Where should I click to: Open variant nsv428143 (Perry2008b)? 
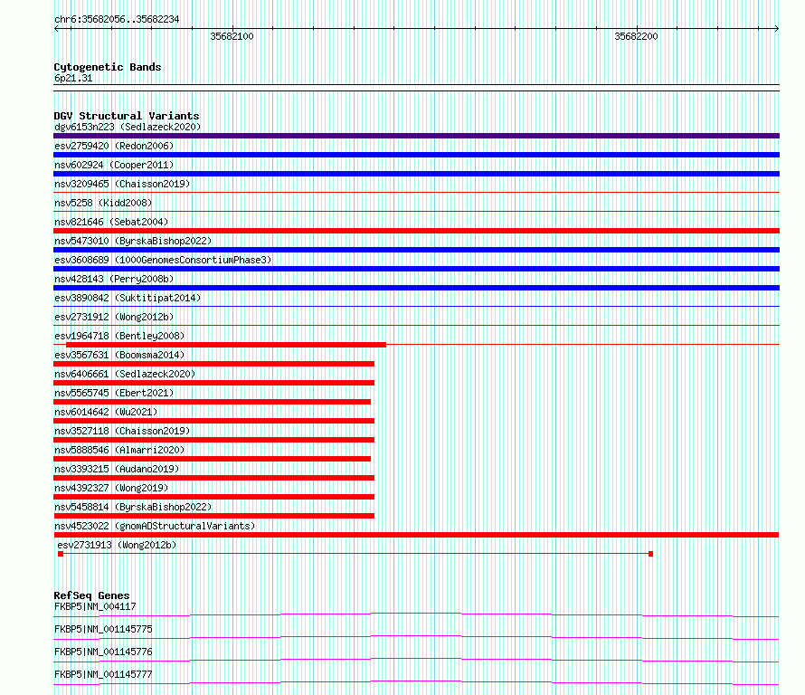tap(114, 279)
